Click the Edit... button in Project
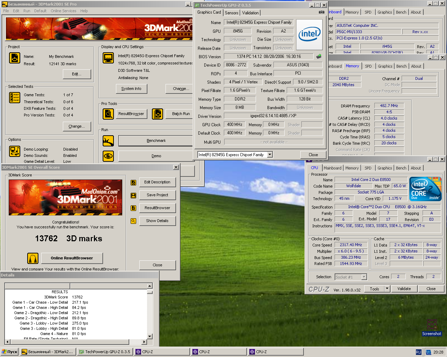Screen dimensions: 447x357 tap(77, 74)
